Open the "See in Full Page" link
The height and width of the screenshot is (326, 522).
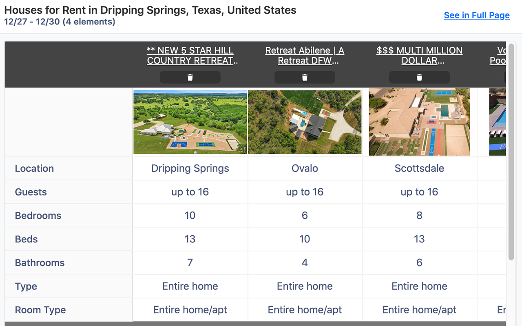point(476,15)
